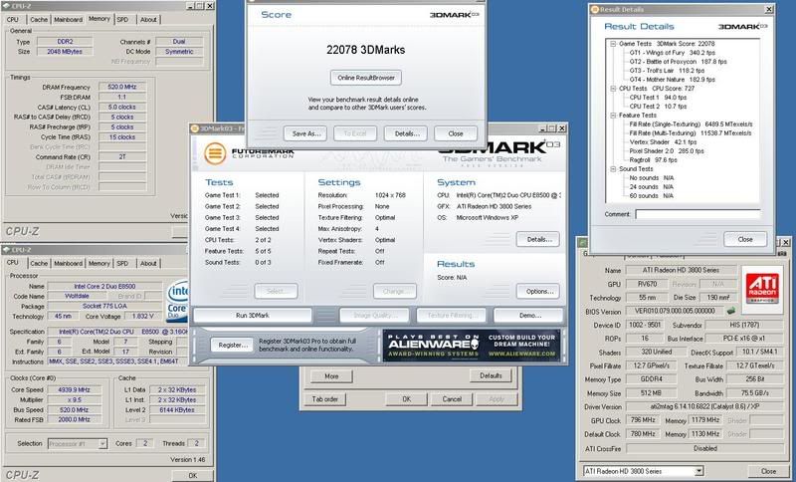Click the GPU name field RV670
This screenshot has width=796, height=482.
point(645,284)
